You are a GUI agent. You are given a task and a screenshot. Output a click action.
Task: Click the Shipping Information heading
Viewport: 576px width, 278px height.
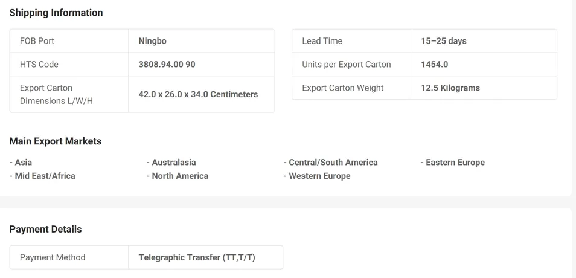pyautogui.click(x=56, y=13)
